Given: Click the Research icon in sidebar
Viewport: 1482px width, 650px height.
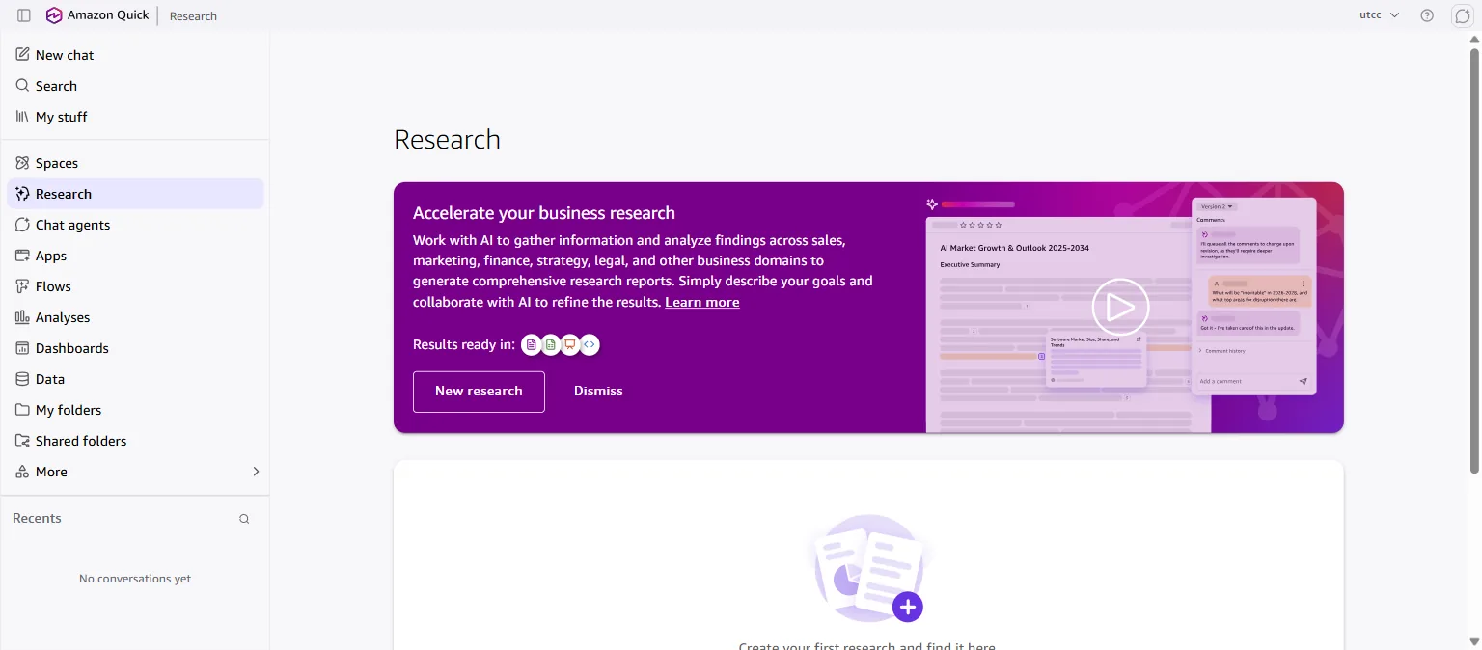Looking at the screenshot, I should (23, 194).
